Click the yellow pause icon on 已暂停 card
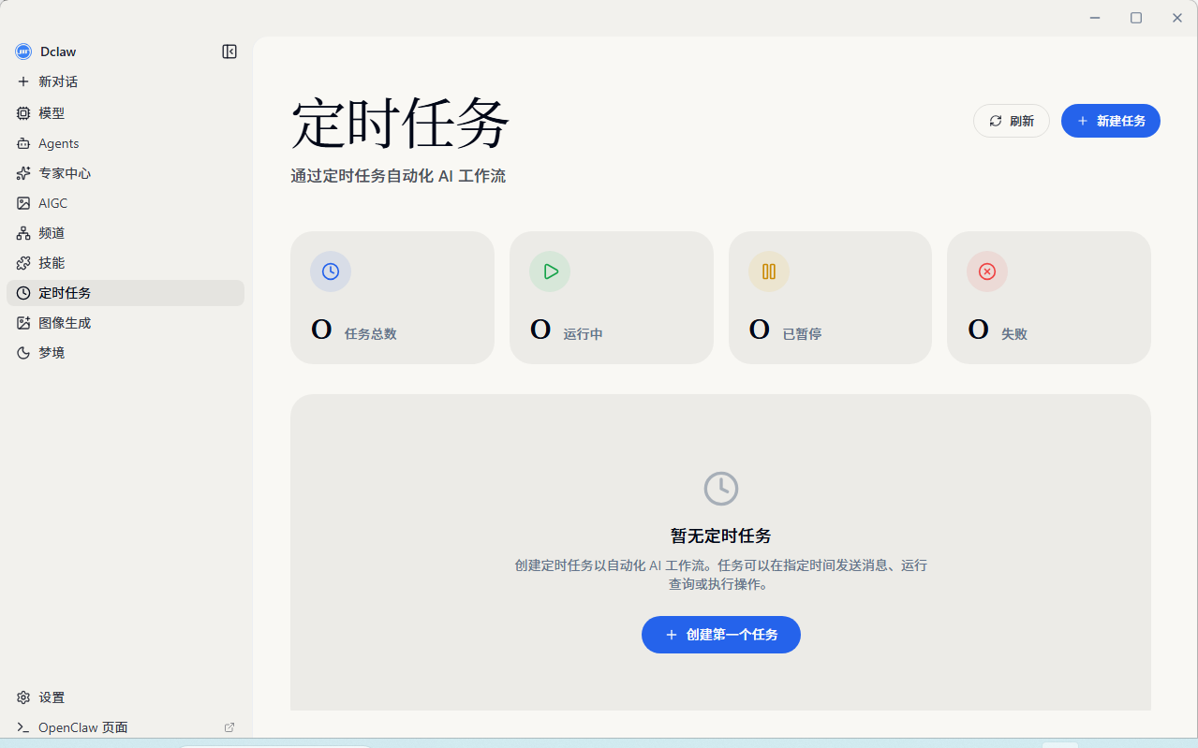1198x748 pixels. click(x=769, y=271)
